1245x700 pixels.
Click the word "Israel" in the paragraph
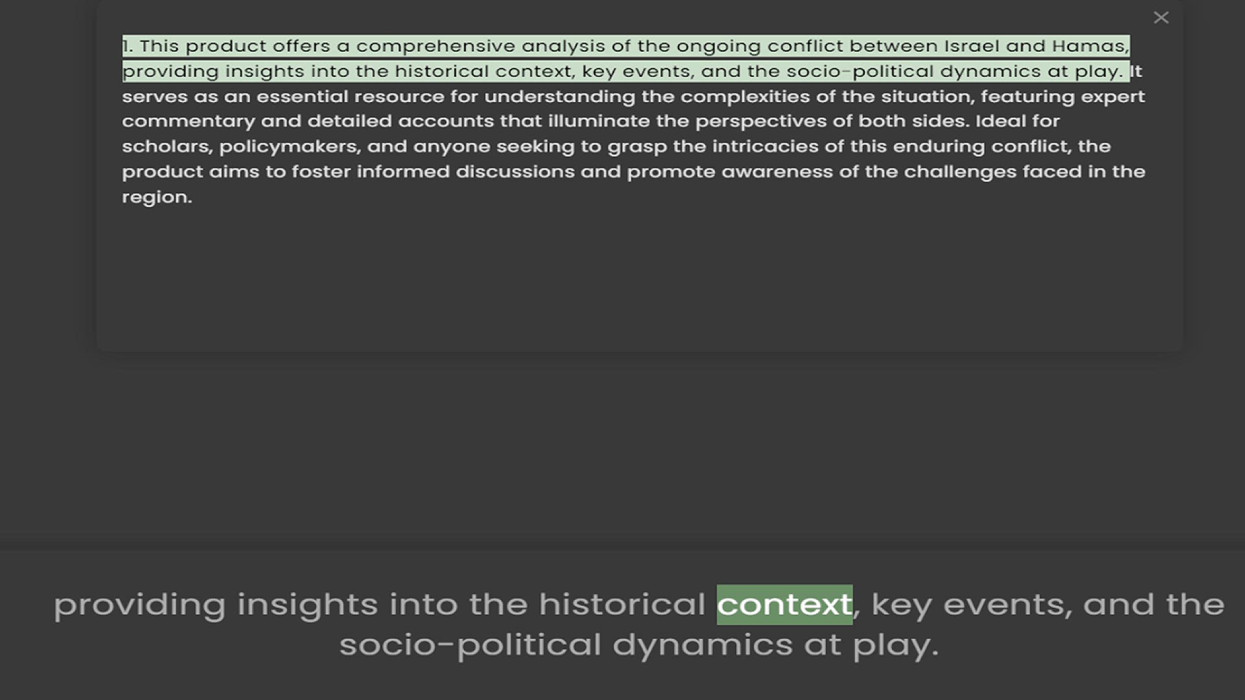point(971,46)
